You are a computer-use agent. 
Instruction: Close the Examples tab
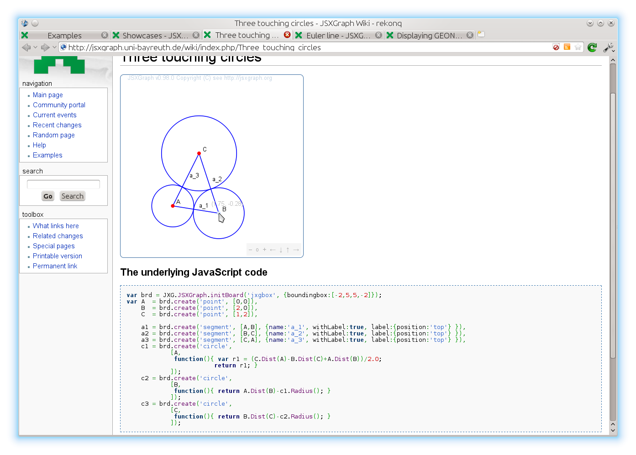[105, 35]
